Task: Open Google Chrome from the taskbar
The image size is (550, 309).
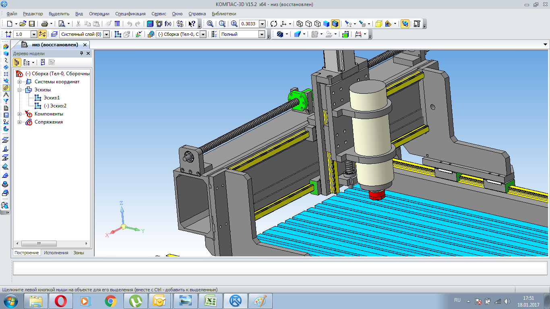Action: 111,301
